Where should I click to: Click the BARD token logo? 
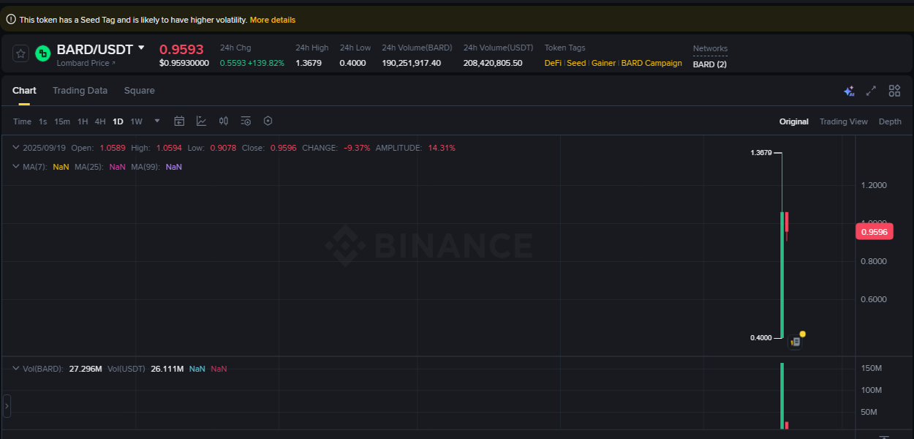[42, 53]
